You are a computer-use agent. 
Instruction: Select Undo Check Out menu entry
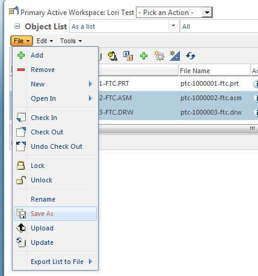[55, 146]
